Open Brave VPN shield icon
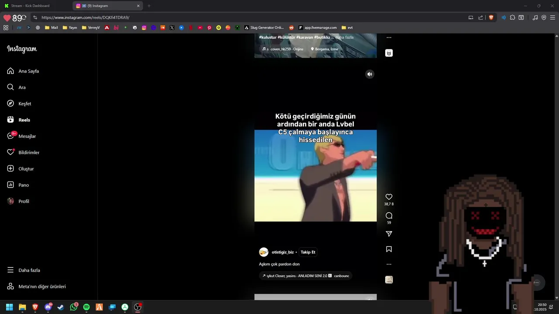Image resolution: width=559 pixels, height=314 pixels. pos(544,17)
